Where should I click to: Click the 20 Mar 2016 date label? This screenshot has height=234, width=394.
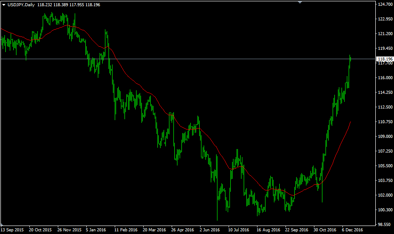pos(154,230)
